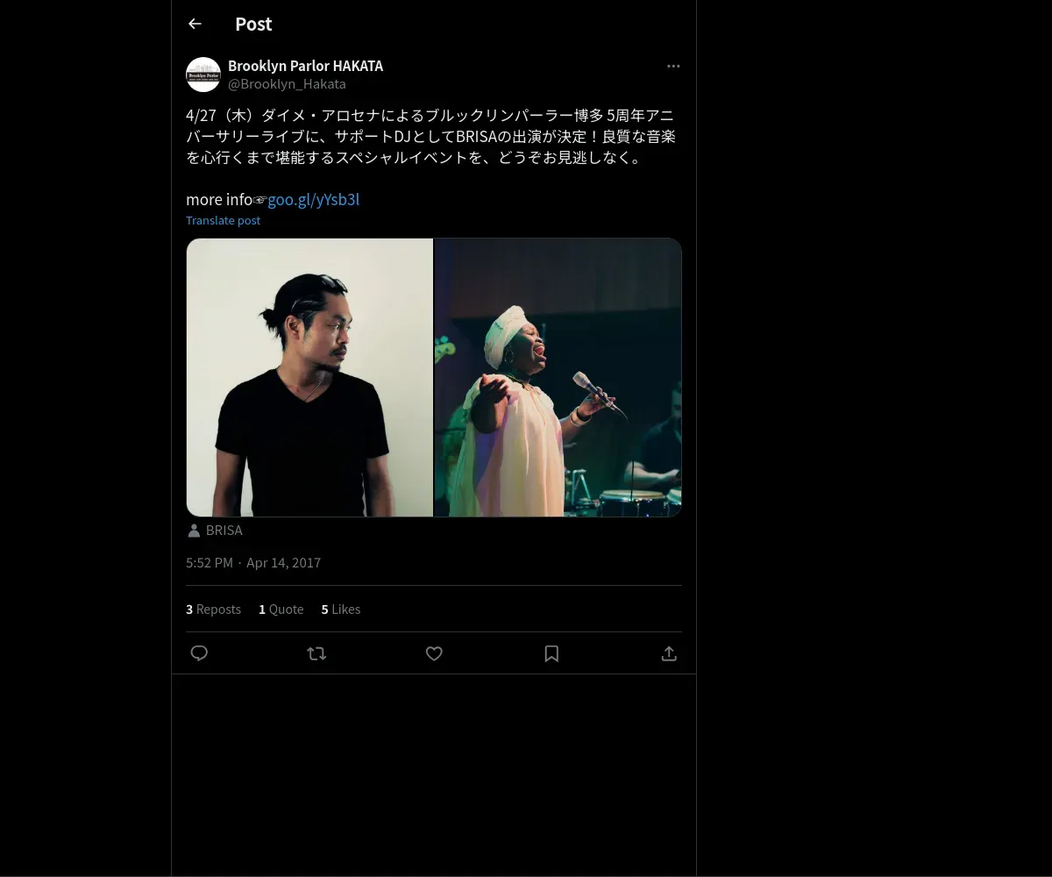The width and height of the screenshot is (1052, 877).
Task: Open Brooklyn Parlor HAKATA display name
Action: click(305, 66)
